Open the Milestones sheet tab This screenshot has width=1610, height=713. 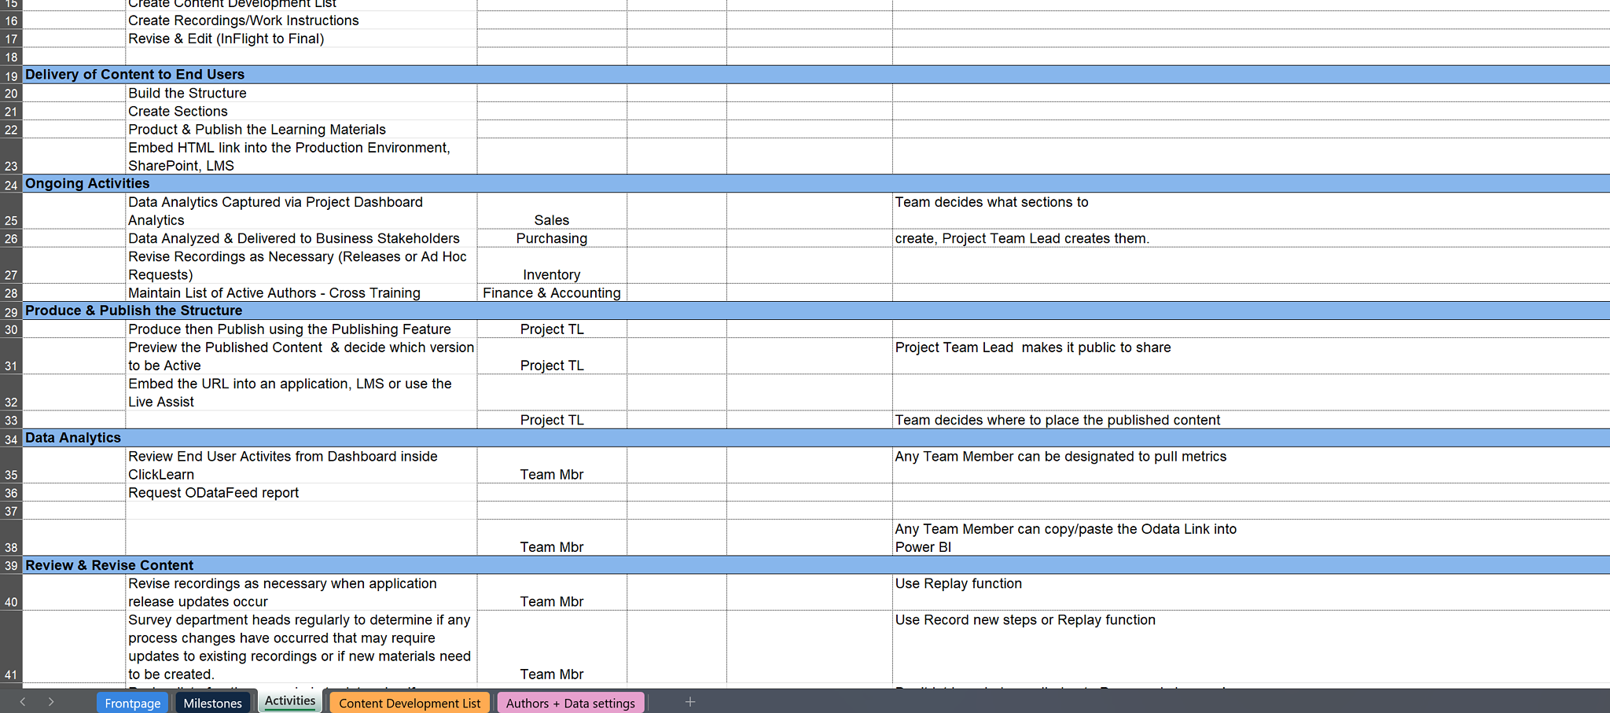pos(213,704)
